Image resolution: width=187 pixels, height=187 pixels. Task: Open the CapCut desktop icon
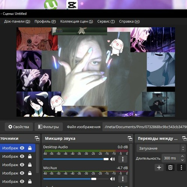pos(72,5)
